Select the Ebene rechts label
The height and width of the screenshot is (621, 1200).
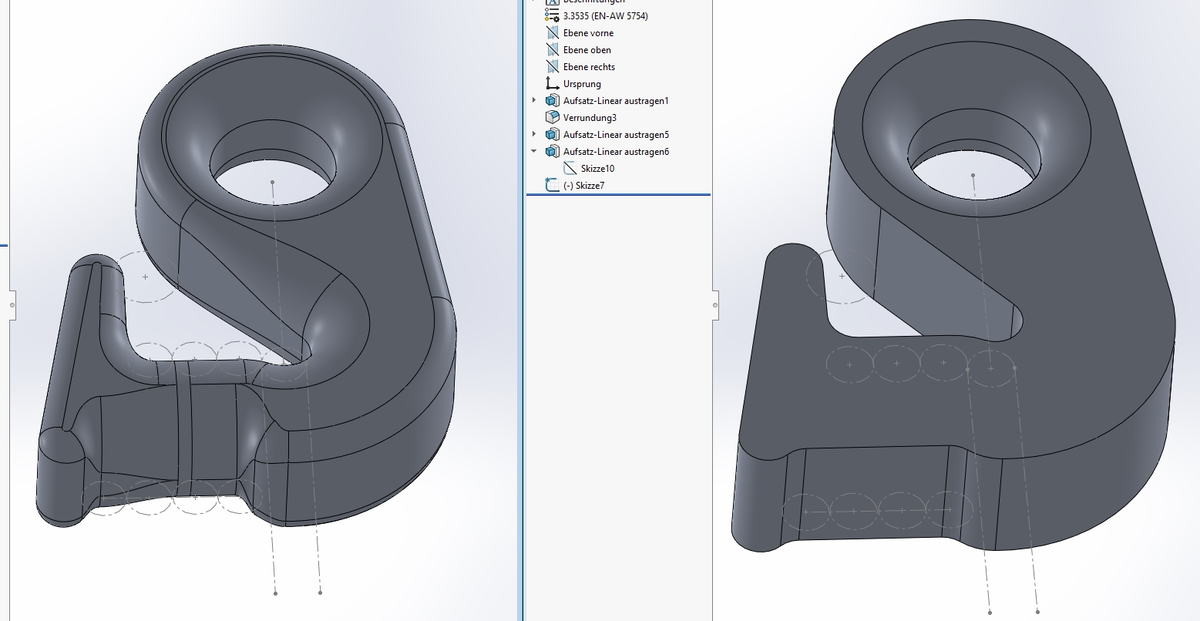tap(590, 67)
